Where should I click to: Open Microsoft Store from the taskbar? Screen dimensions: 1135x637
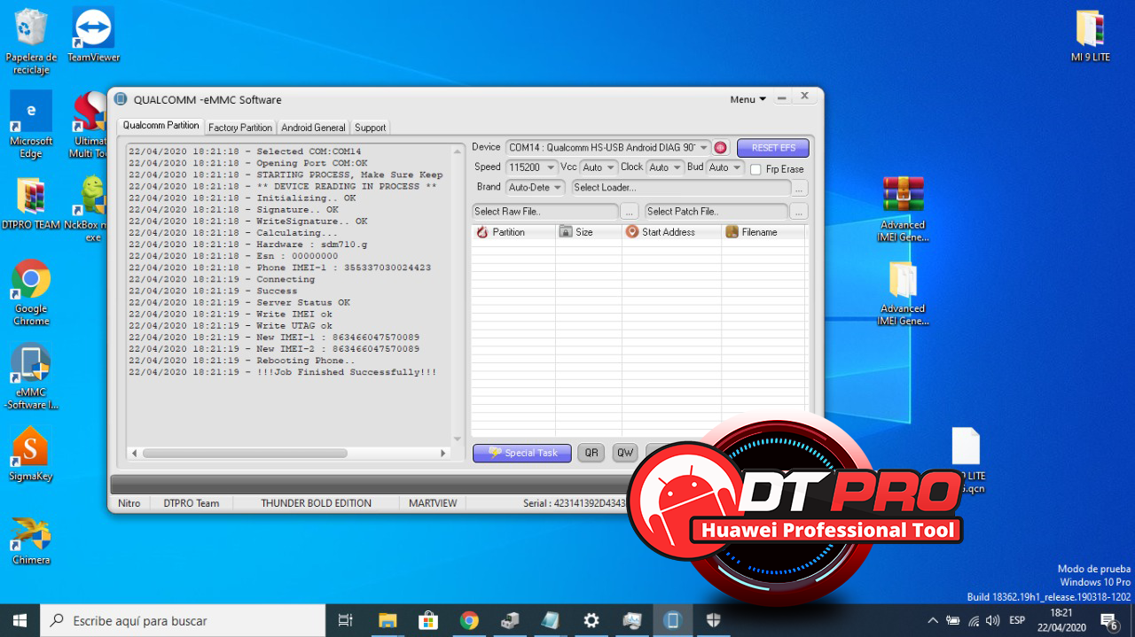tap(428, 620)
